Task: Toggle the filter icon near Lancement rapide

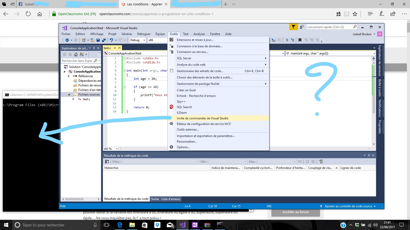Action: click(293, 27)
